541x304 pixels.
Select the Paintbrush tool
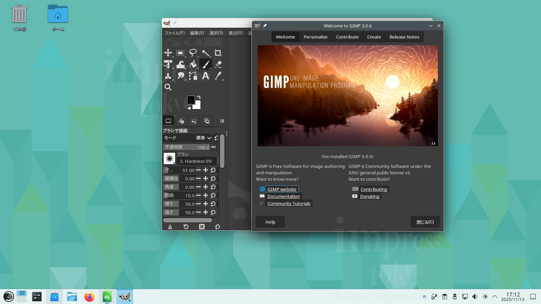206,64
